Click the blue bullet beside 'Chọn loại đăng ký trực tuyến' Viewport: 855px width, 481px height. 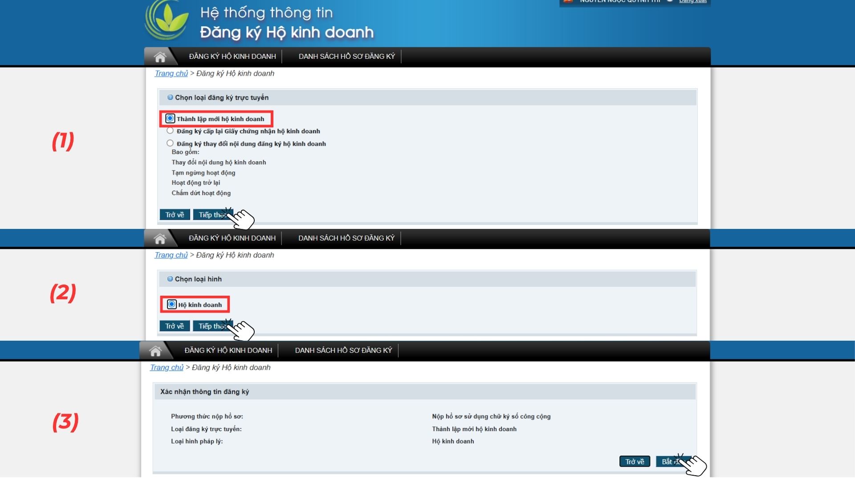170,98
